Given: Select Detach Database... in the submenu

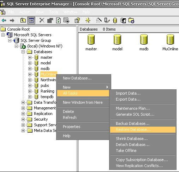Looking at the screenshot, I should (x=143, y=145).
